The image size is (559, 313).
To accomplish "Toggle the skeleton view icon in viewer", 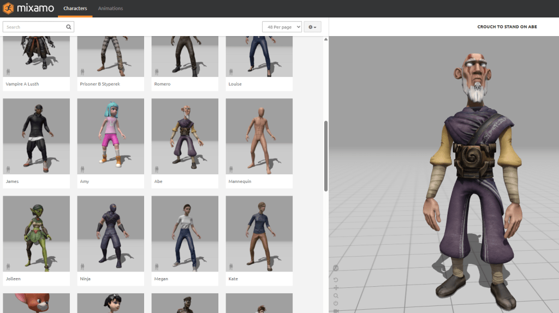I will [336, 268].
